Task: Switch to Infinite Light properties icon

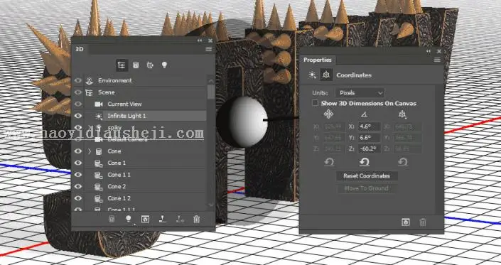Action: click(312, 75)
